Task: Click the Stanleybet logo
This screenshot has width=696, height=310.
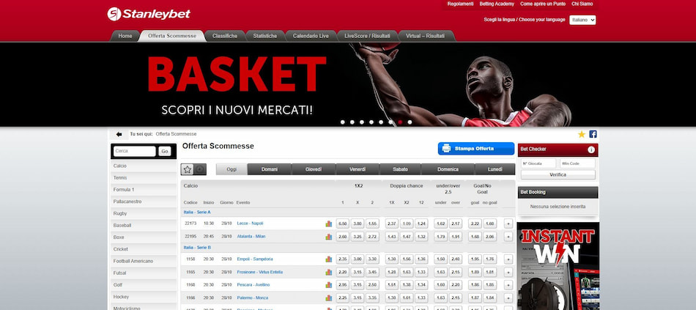Action: (x=149, y=14)
